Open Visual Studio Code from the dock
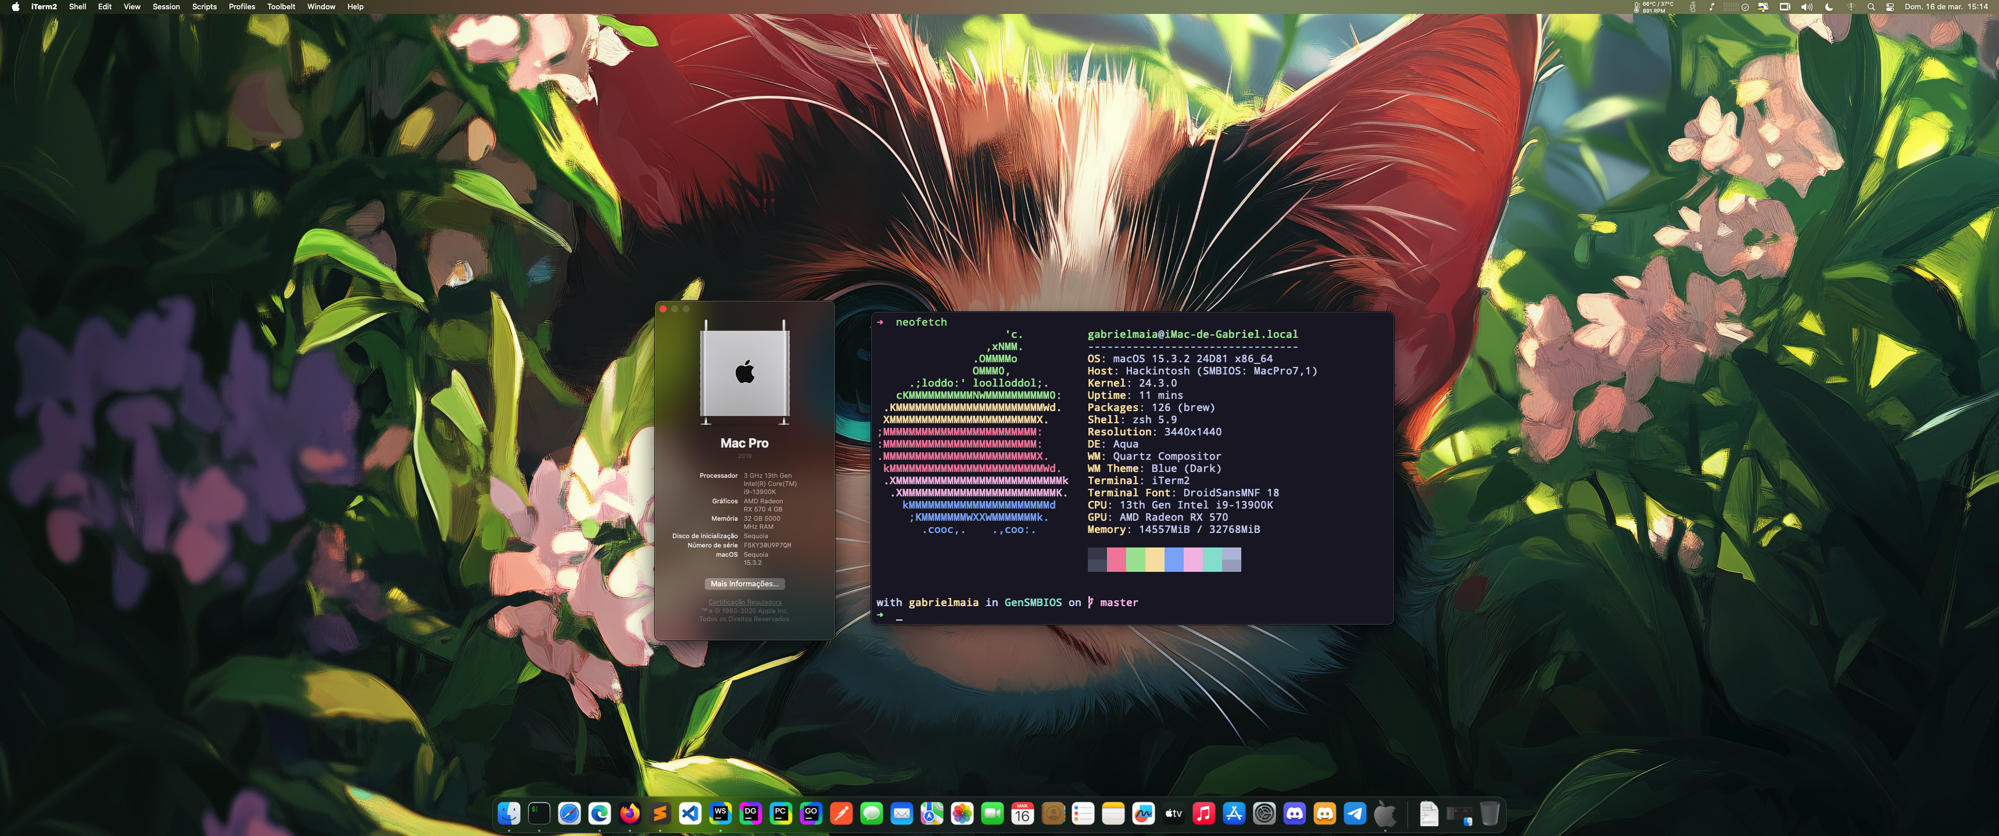Screen dimensions: 1999x836 (x=690, y=813)
